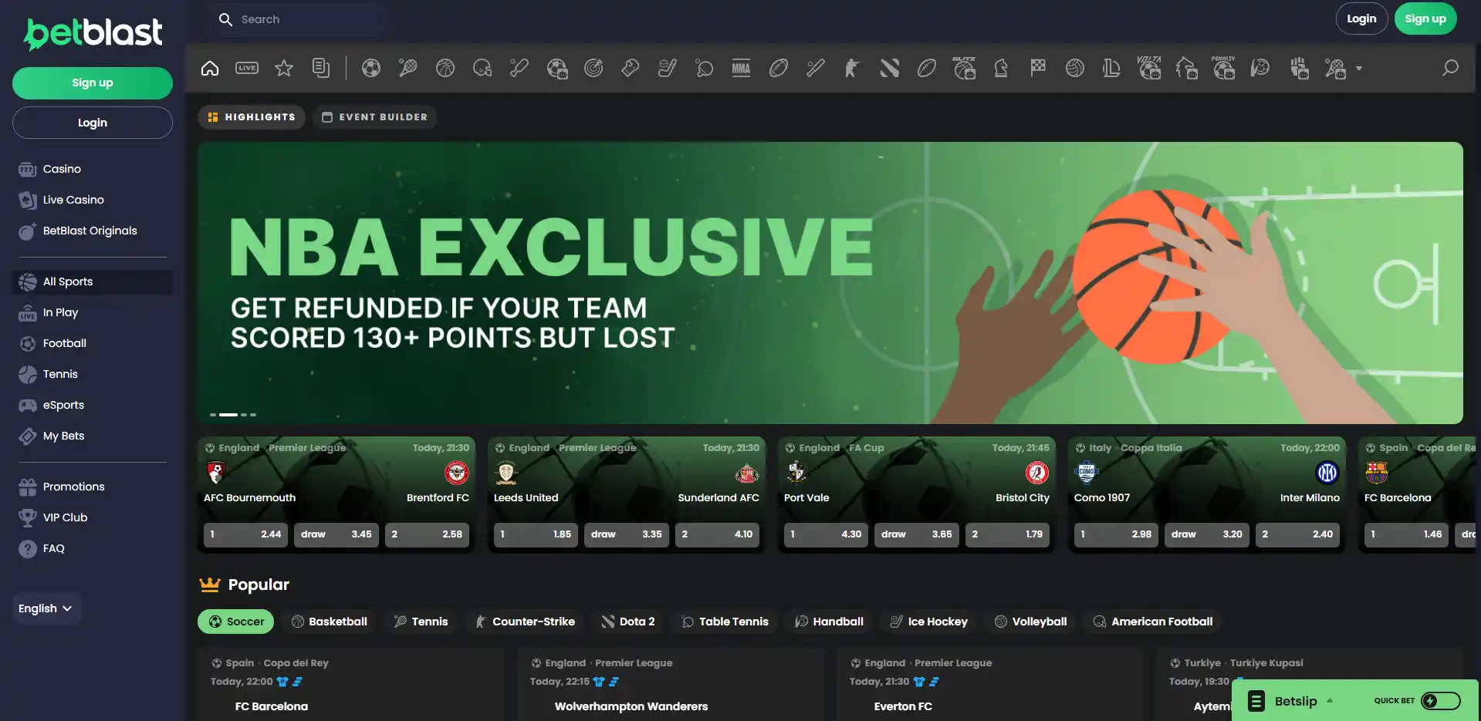This screenshot has width=1481, height=721.
Task: Go to the Home icon in sports bar
Action: (210, 69)
